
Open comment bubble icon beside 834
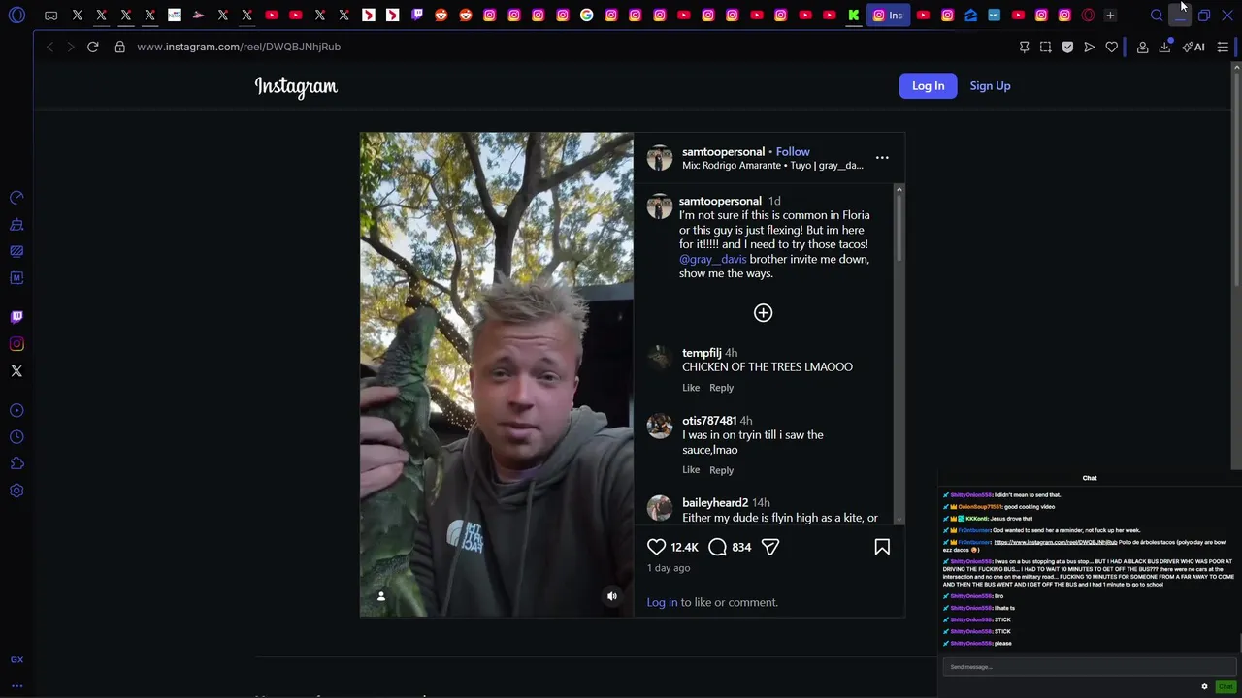717,547
